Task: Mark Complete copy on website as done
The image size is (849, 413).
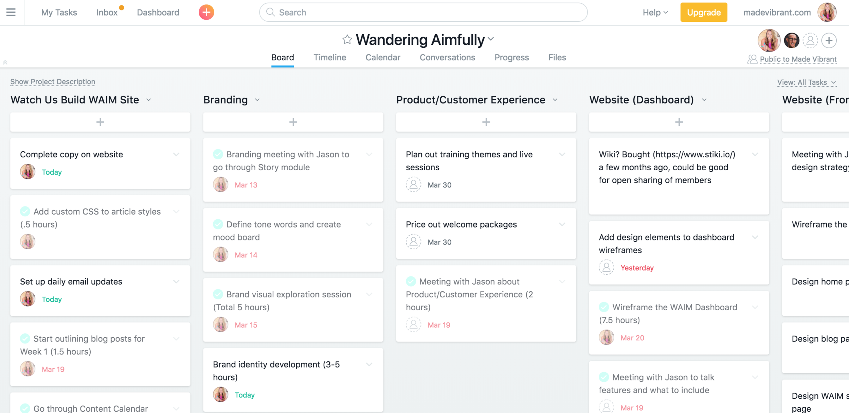Action: [x=25, y=154]
